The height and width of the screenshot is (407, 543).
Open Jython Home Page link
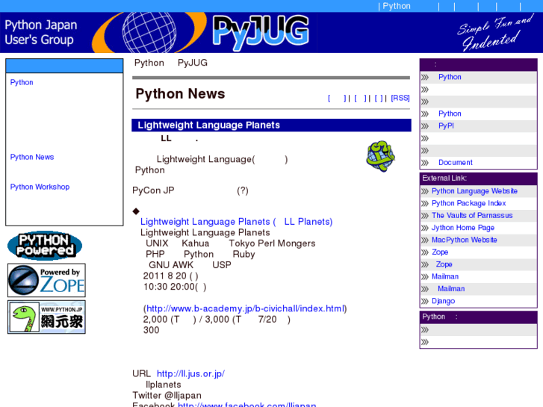(x=462, y=228)
